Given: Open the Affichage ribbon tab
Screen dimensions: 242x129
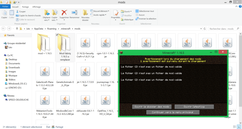Looking at the screenshot, I should coord(36,7).
